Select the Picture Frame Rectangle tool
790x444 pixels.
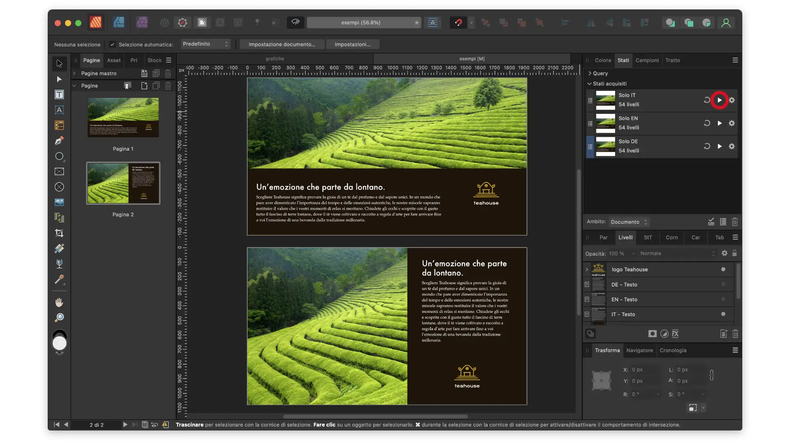(x=59, y=171)
